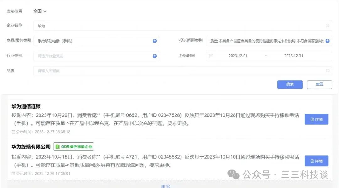Click the 重置 reset button
Image resolution: width=339 pixels, height=188 pixels.
point(319,84)
